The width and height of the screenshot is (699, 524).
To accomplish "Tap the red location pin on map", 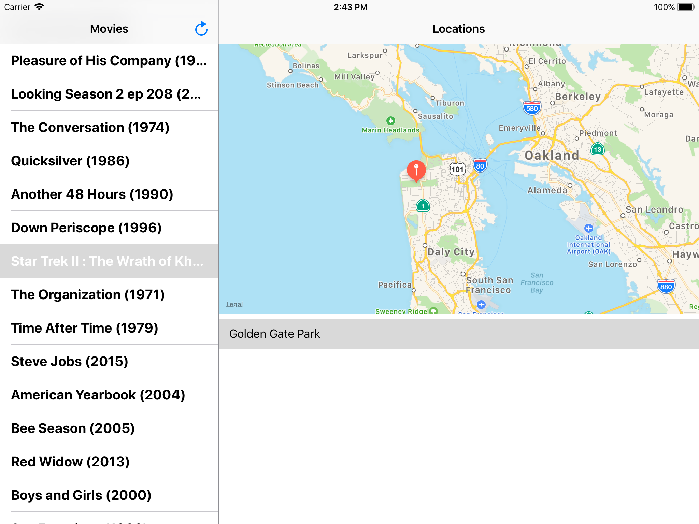I will pyautogui.click(x=416, y=170).
